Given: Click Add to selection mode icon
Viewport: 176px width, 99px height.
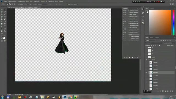Looking at the screenshot, I should (x=10, y=4).
